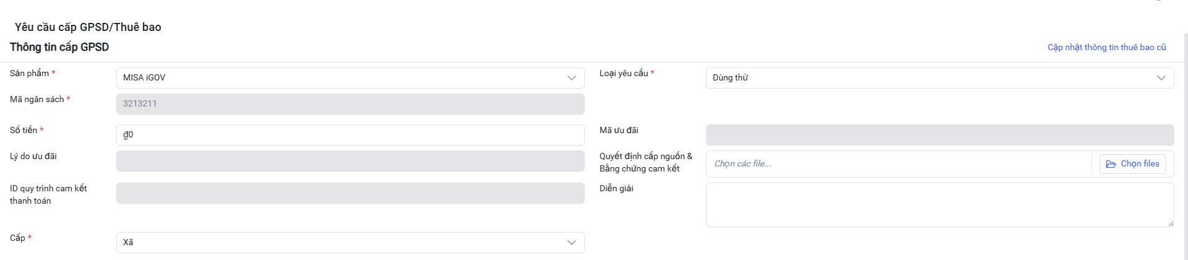This screenshot has width=1188, height=260.
Task: Click the Lý do ưu đãi field
Action: (x=350, y=161)
